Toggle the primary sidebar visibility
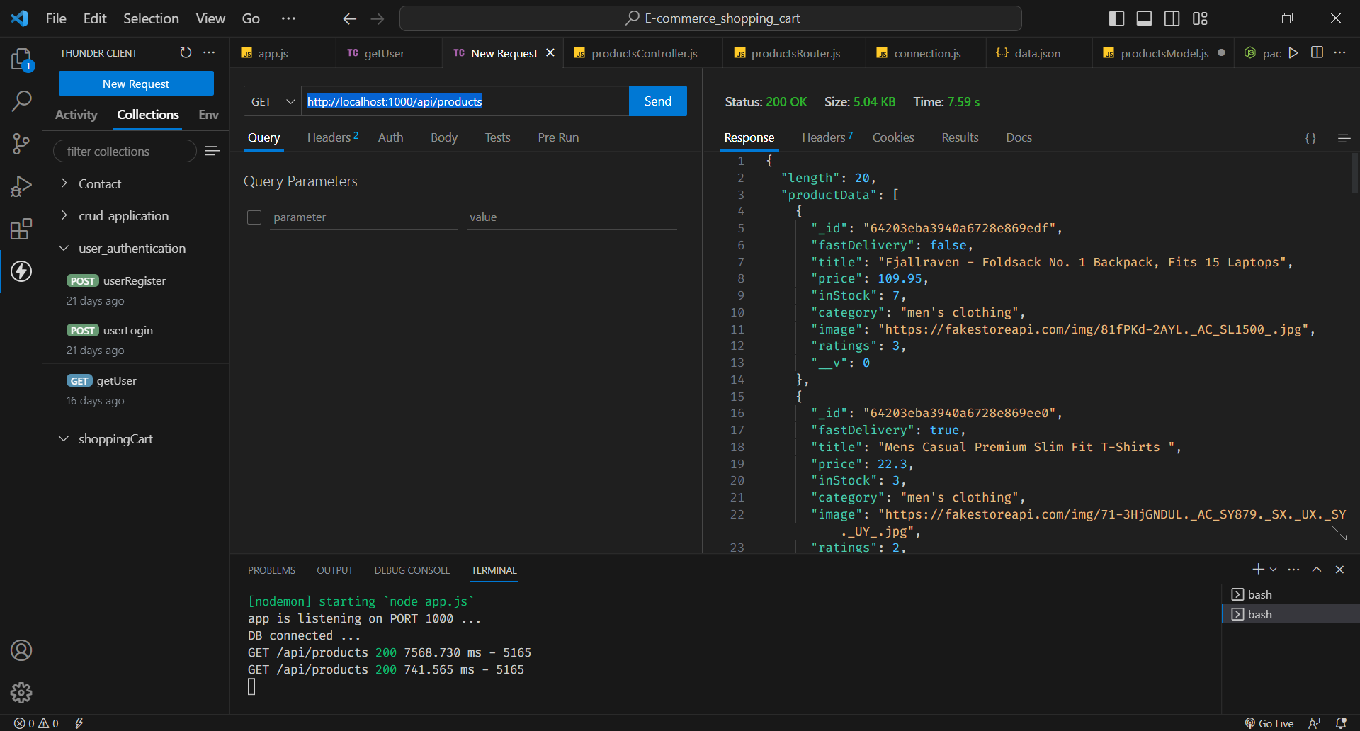Viewport: 1360px width, 731px height. tap(1116, 18)
